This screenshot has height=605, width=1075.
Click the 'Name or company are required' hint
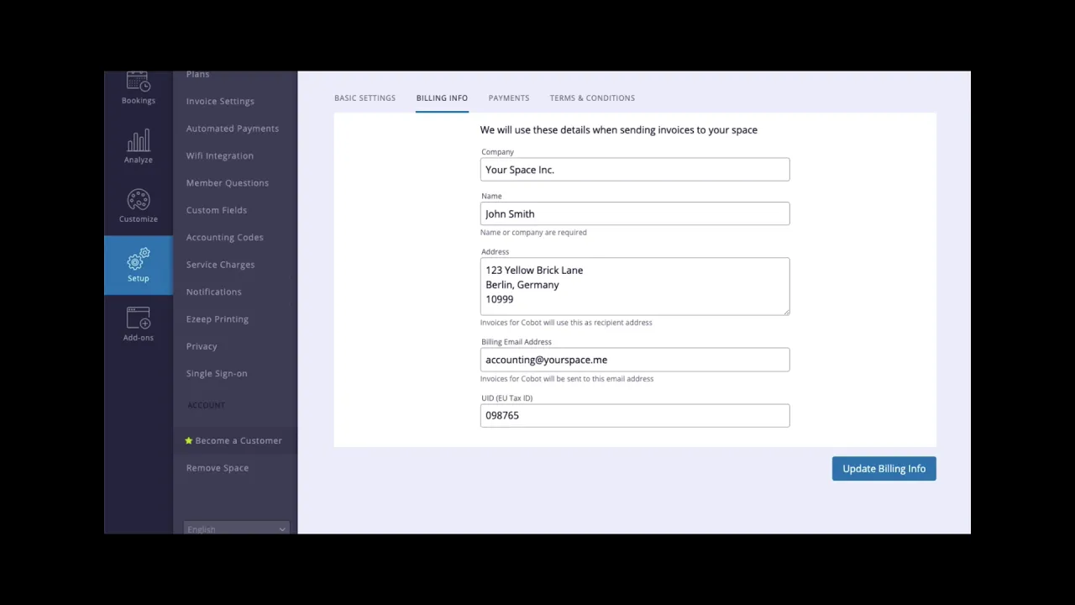(533, 233)
